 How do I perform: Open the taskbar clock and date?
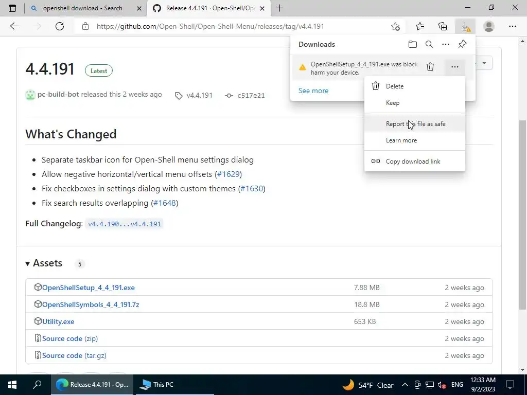pos(483,385)
